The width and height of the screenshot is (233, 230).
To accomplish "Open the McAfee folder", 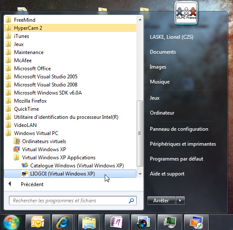I will tap(70, 60).
